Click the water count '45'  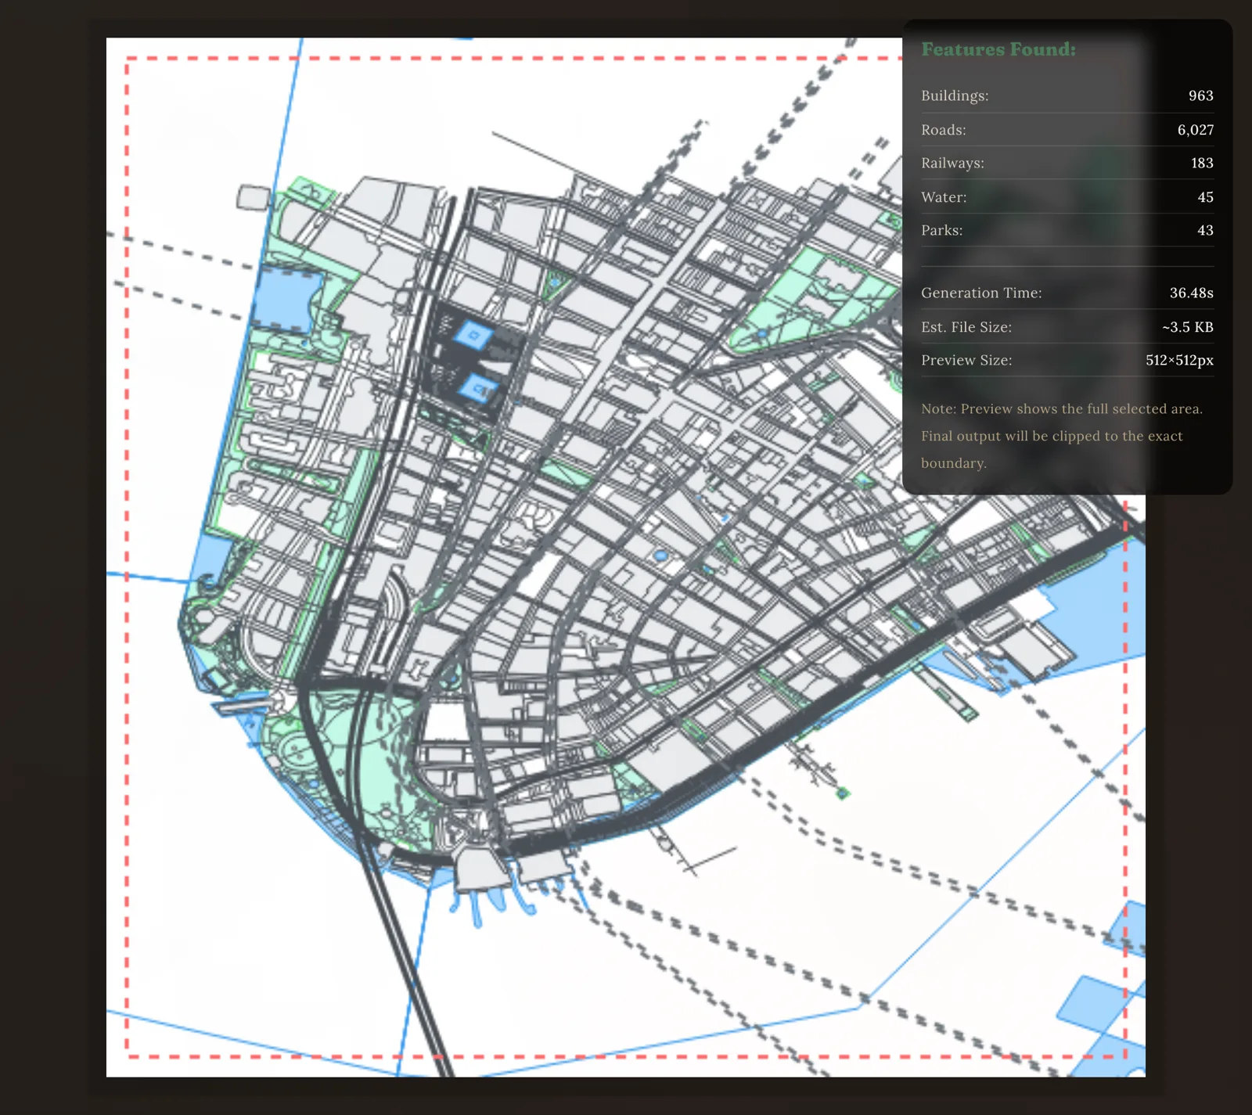tap(1205, 197)
